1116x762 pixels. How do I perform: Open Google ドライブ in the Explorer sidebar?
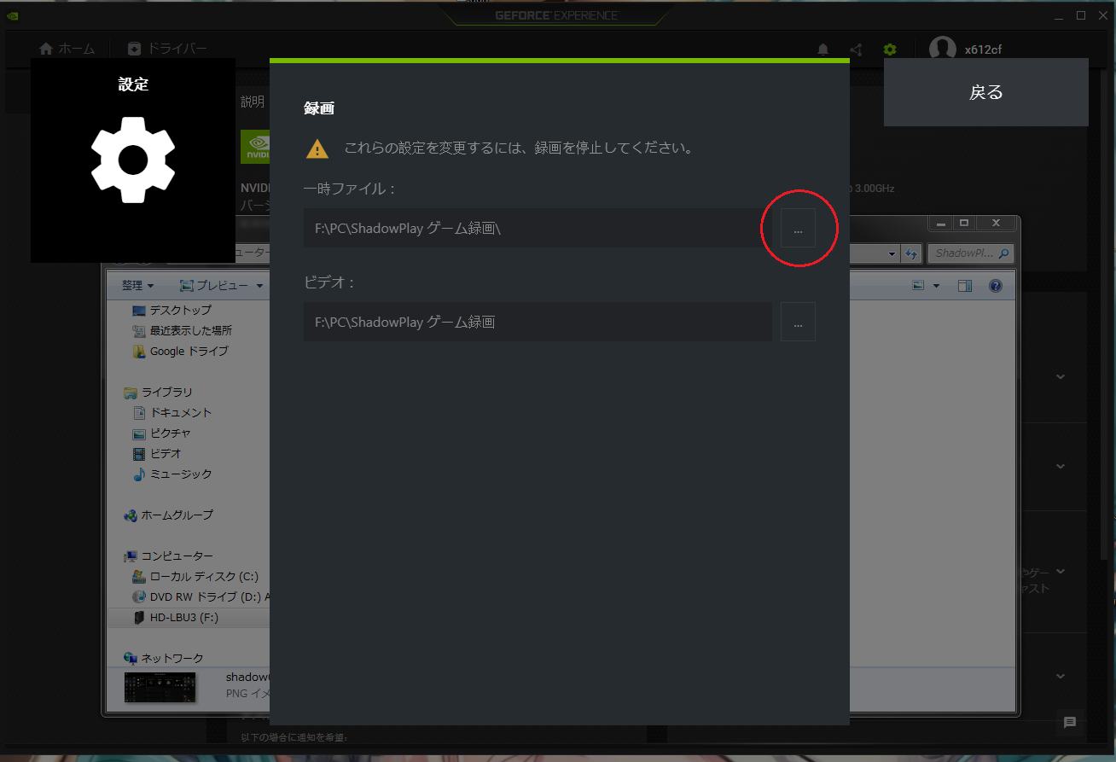[x=180, y=351]
